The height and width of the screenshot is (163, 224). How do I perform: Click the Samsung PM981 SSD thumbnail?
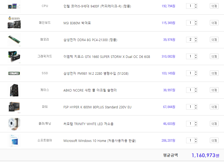click(x=14, y=73)
